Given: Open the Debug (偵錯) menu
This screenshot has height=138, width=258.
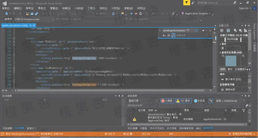Looking at the screenshot, I should [x=66, y=8].
